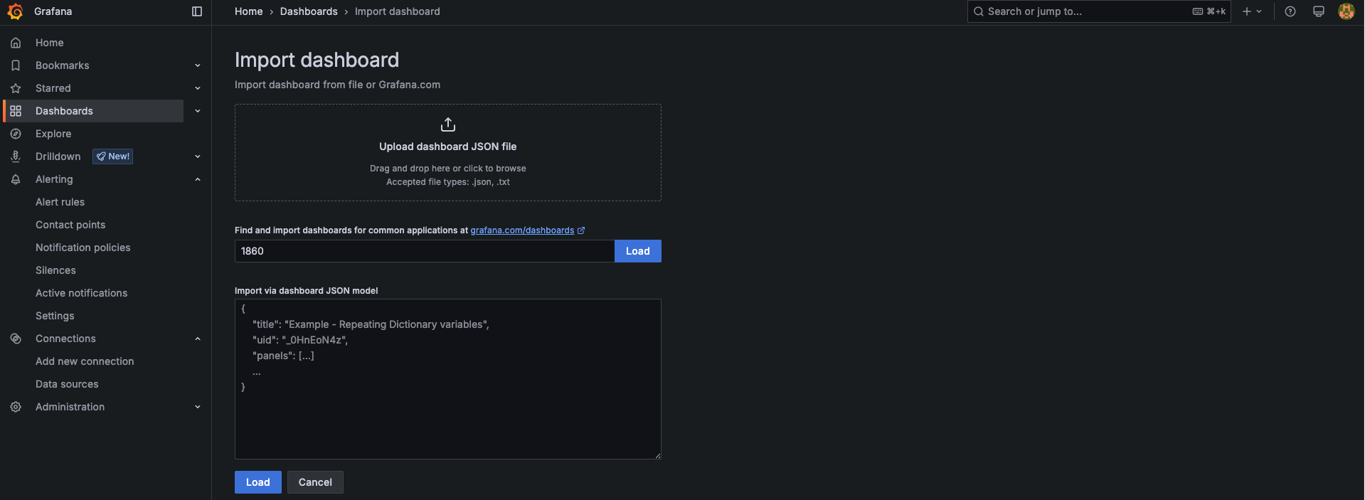Click the Starred star icon
Image resolution: width=1365 pixels, height=500 pixels.
tap(16, 88)
